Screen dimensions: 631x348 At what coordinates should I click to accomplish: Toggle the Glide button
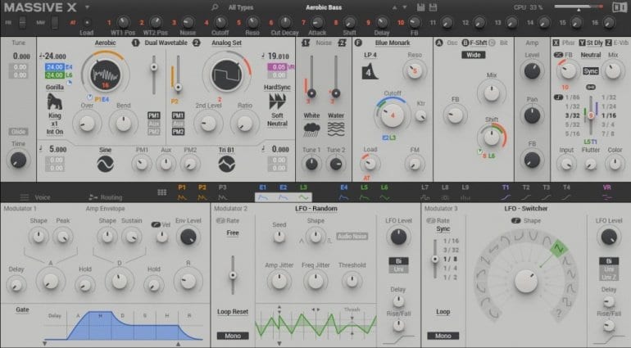pos(18,132)
